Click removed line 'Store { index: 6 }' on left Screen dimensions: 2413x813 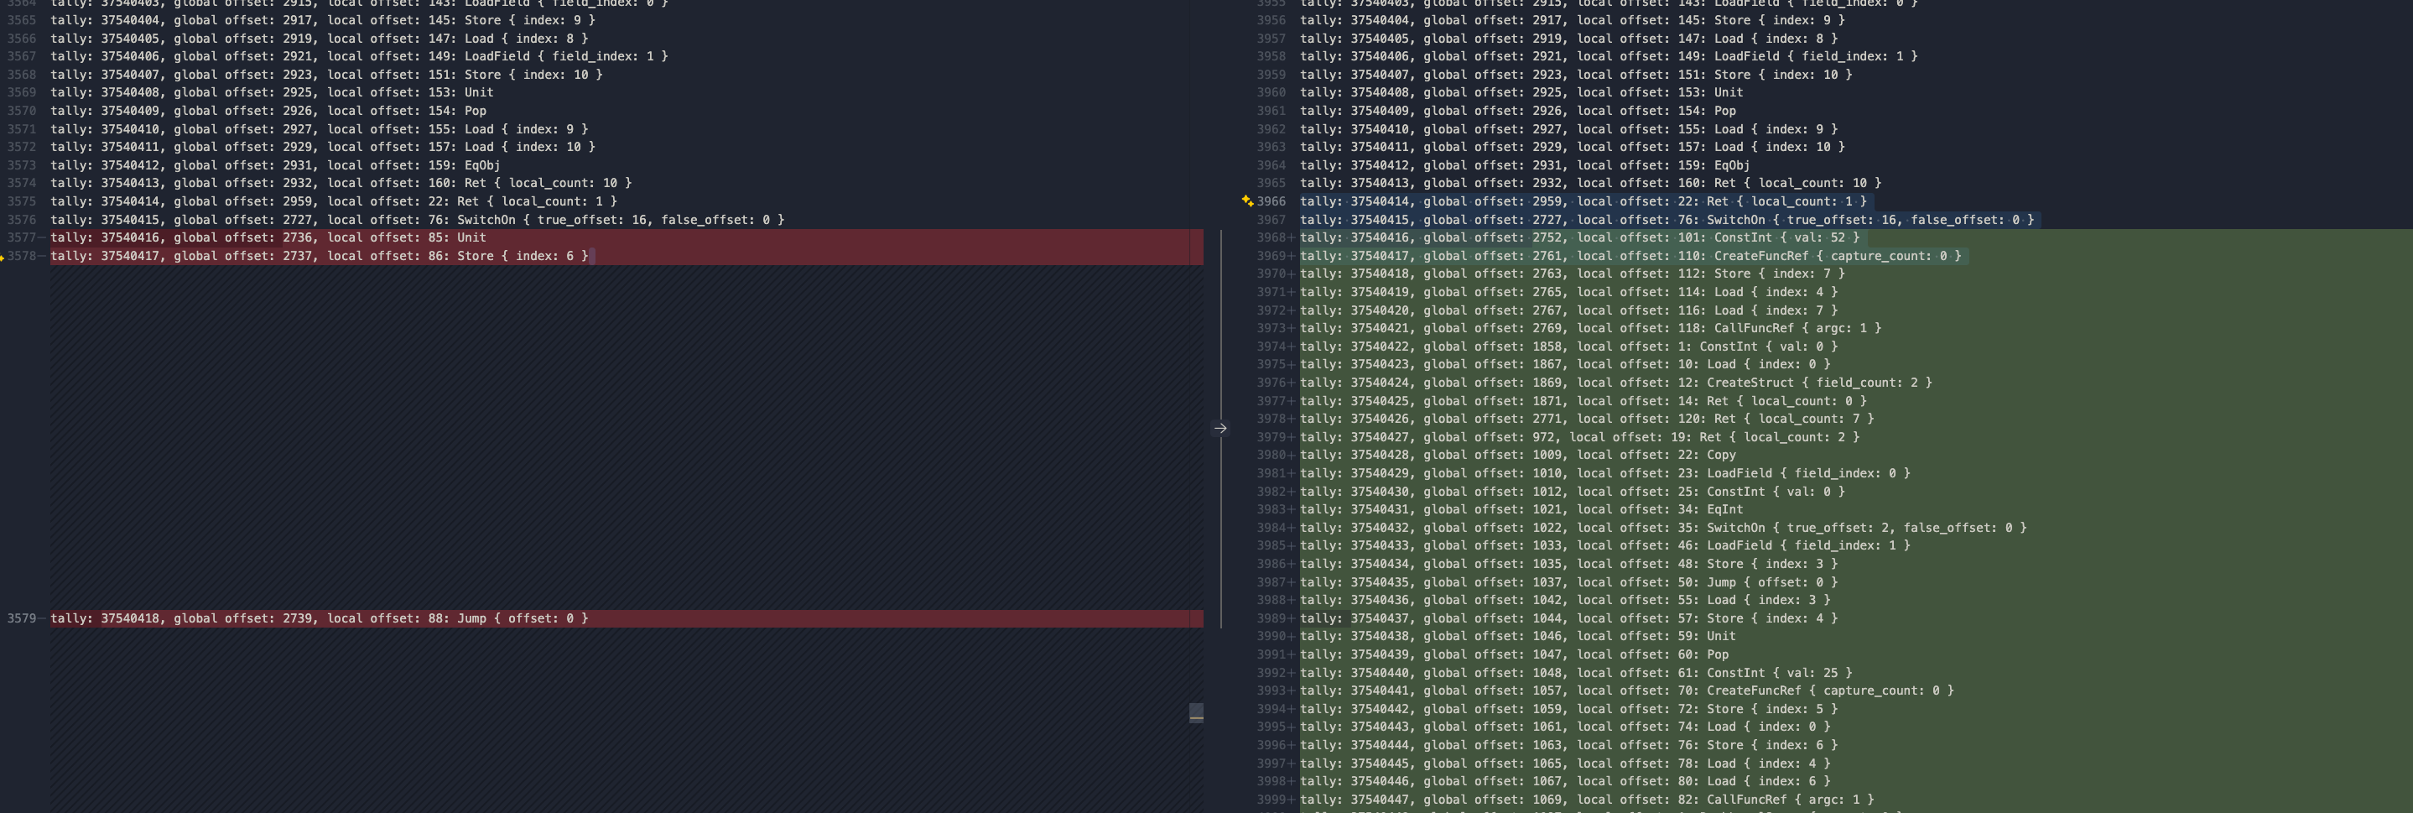[x=319, y=256]
